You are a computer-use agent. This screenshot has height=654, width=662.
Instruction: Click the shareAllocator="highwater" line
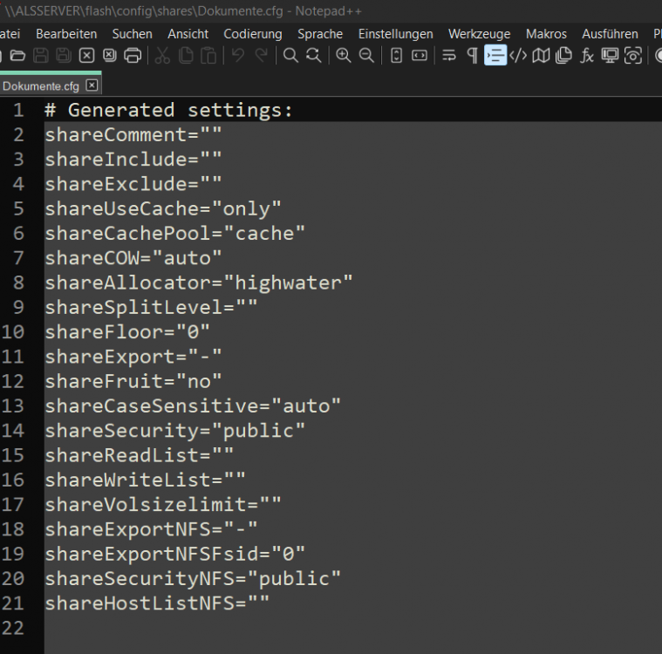tap(199, 283)
